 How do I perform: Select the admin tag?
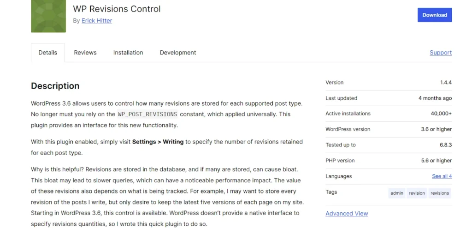pos(397,193)
